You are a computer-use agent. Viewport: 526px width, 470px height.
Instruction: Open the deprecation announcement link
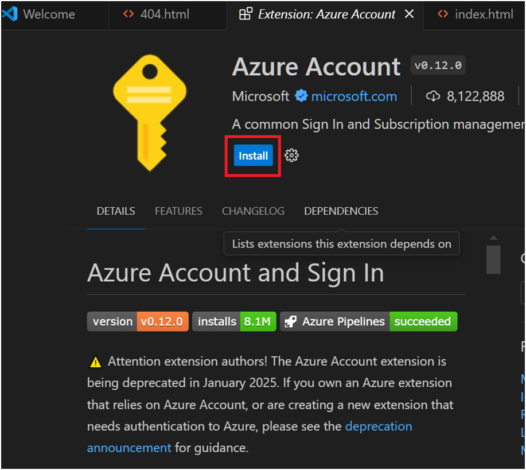379,426
